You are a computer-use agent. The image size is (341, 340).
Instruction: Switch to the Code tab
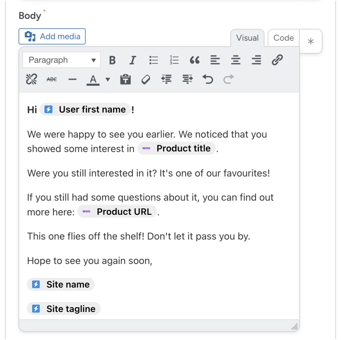click(283, 38)
